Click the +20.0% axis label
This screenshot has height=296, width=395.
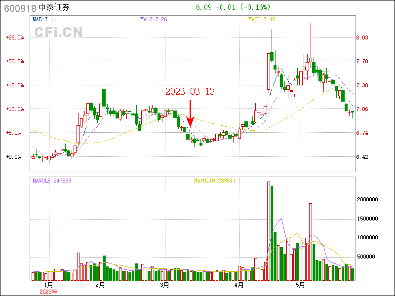[15, 61]
